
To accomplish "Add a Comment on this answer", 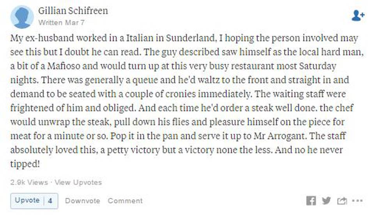I will (x=125, y=201).
